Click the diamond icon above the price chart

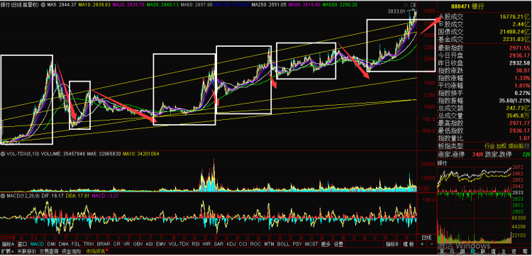pyautogui.click(x=406, y=5)
